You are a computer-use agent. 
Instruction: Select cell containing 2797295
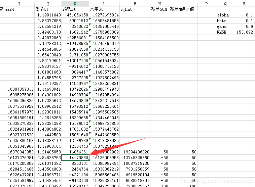click(x=75, y=78)
